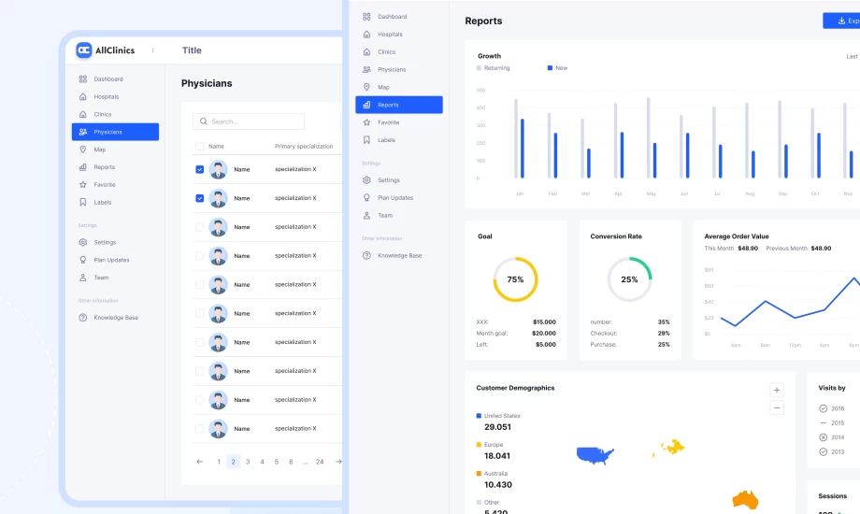
Task: Click Clinics icon in Physicians window sidebar
Action: point(83,114)
